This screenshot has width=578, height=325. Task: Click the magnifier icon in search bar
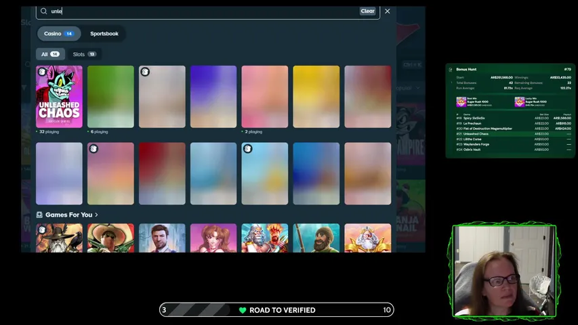[43, 11]
